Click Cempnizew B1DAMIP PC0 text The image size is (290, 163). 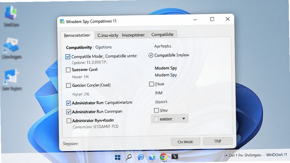(x=96, y=127)
